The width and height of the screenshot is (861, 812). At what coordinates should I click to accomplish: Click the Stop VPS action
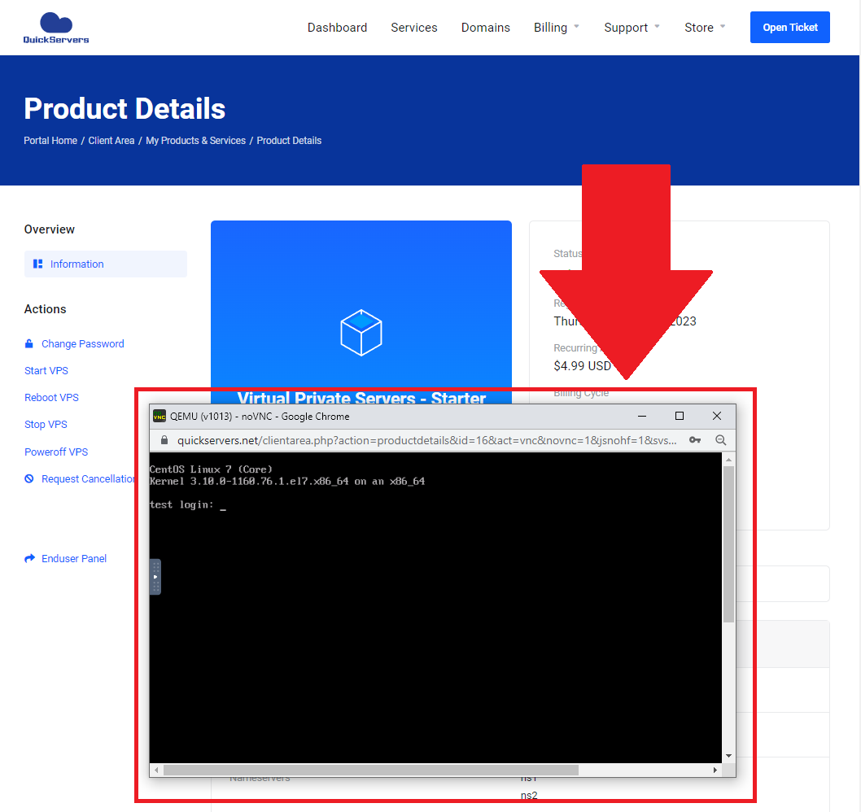tap(46, 425)
